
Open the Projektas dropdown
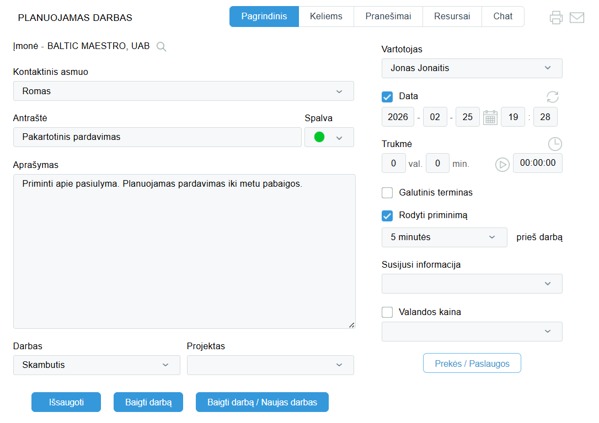270,365
